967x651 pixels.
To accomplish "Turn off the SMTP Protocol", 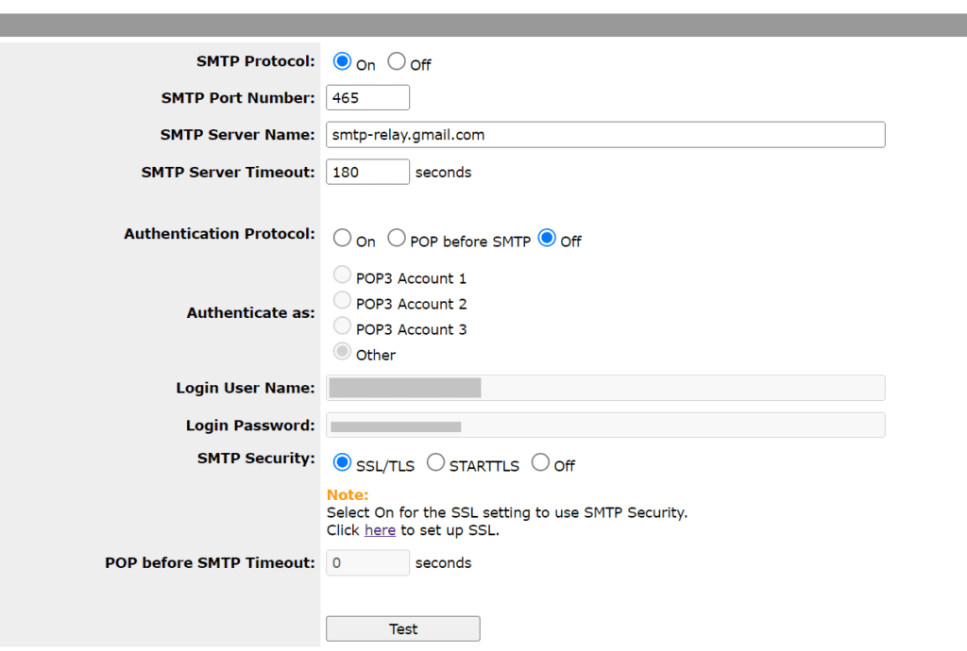I will (397, 59).
